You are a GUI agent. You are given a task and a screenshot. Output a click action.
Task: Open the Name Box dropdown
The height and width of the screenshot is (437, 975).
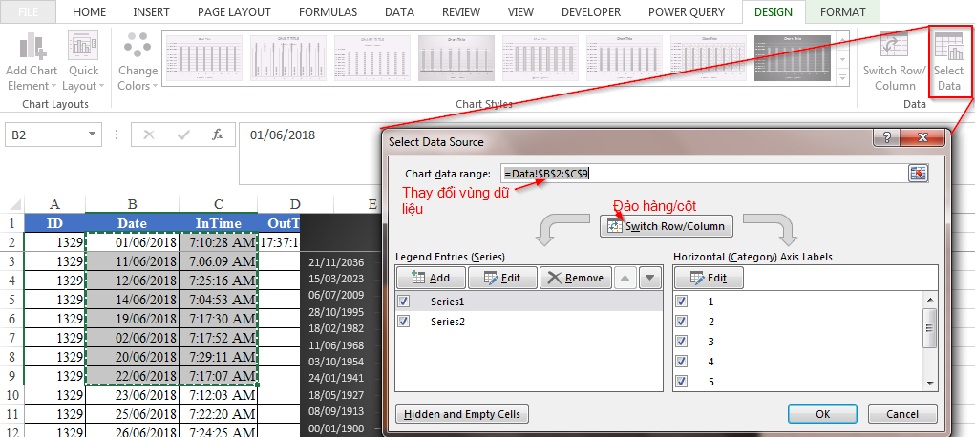click(x=92, y=135)
